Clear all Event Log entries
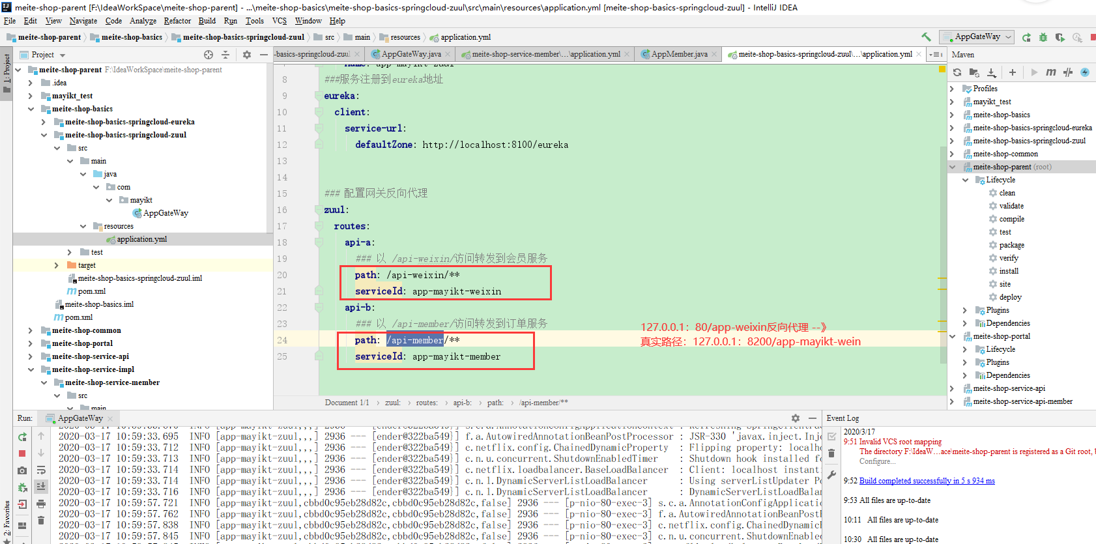Image resolution: width=1096 pixels, height=544 pixels. tap(831, 453)
